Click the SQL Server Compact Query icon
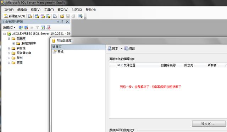The width and height of the screenshot is (227, 132). pos(55,16)
